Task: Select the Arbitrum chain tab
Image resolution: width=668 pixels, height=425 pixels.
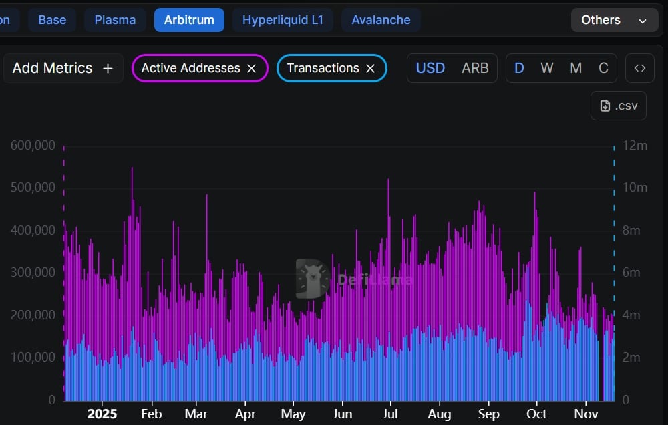Action: (x=189, y=20)
